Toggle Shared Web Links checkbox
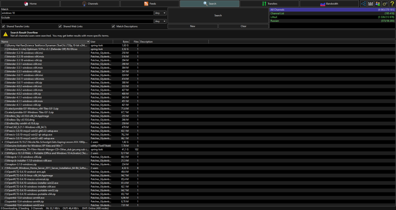The width and height of the screenshot is (396, 210). (60, 26)
